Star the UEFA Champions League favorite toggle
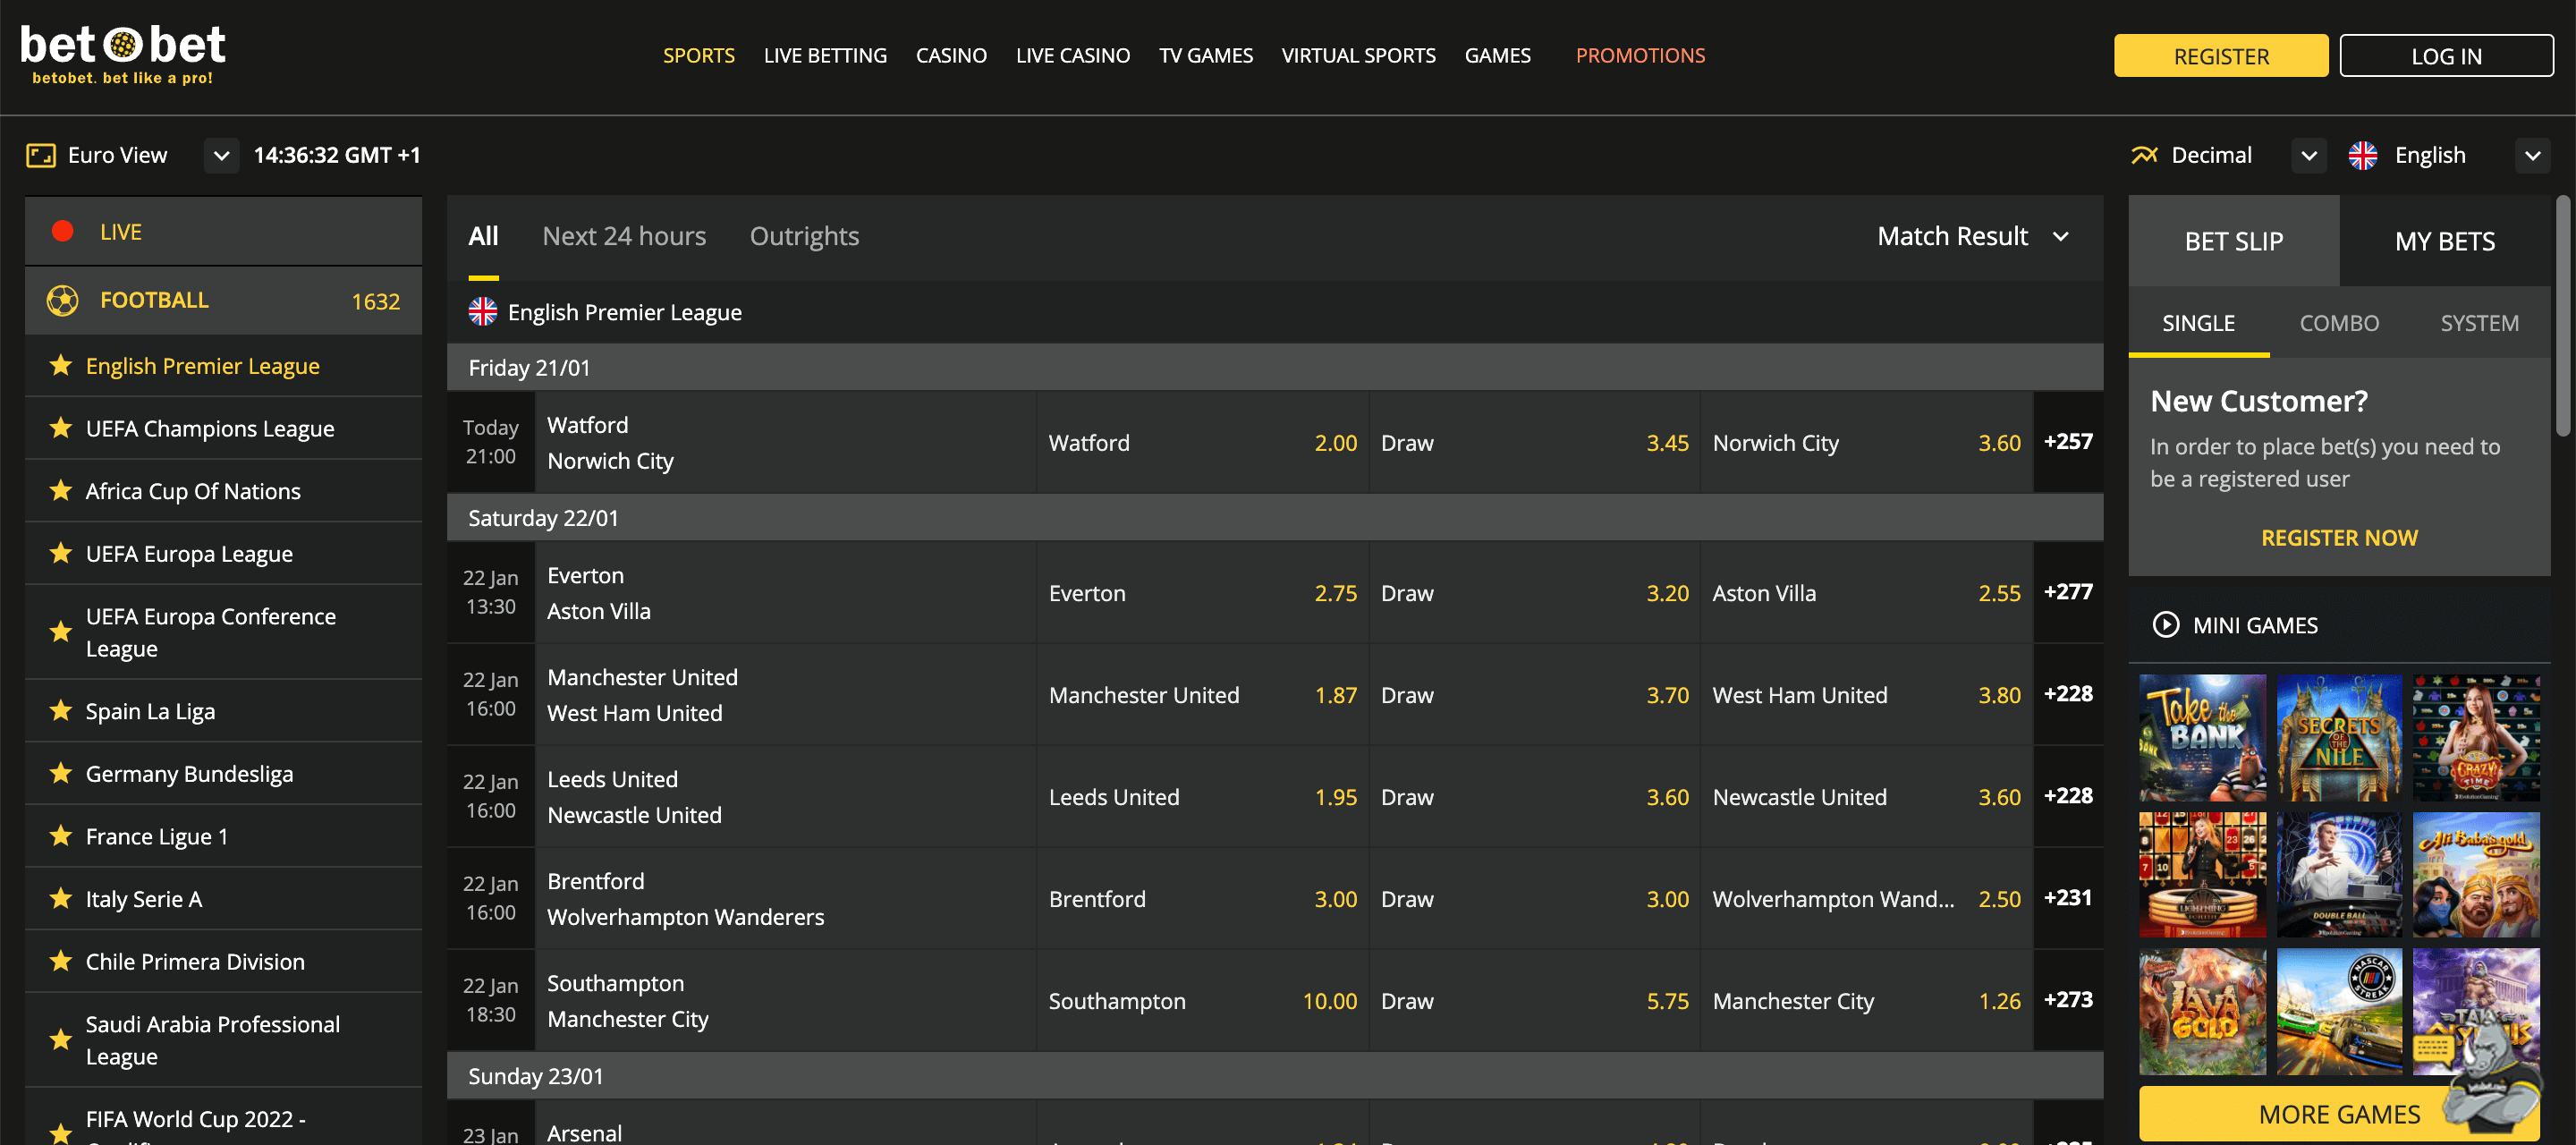 (60, 428)
